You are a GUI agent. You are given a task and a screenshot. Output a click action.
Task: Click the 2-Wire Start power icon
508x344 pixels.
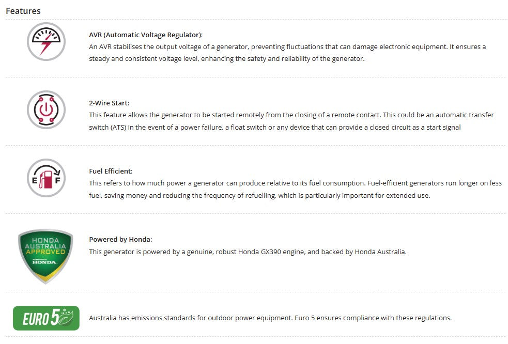point(46,110)
